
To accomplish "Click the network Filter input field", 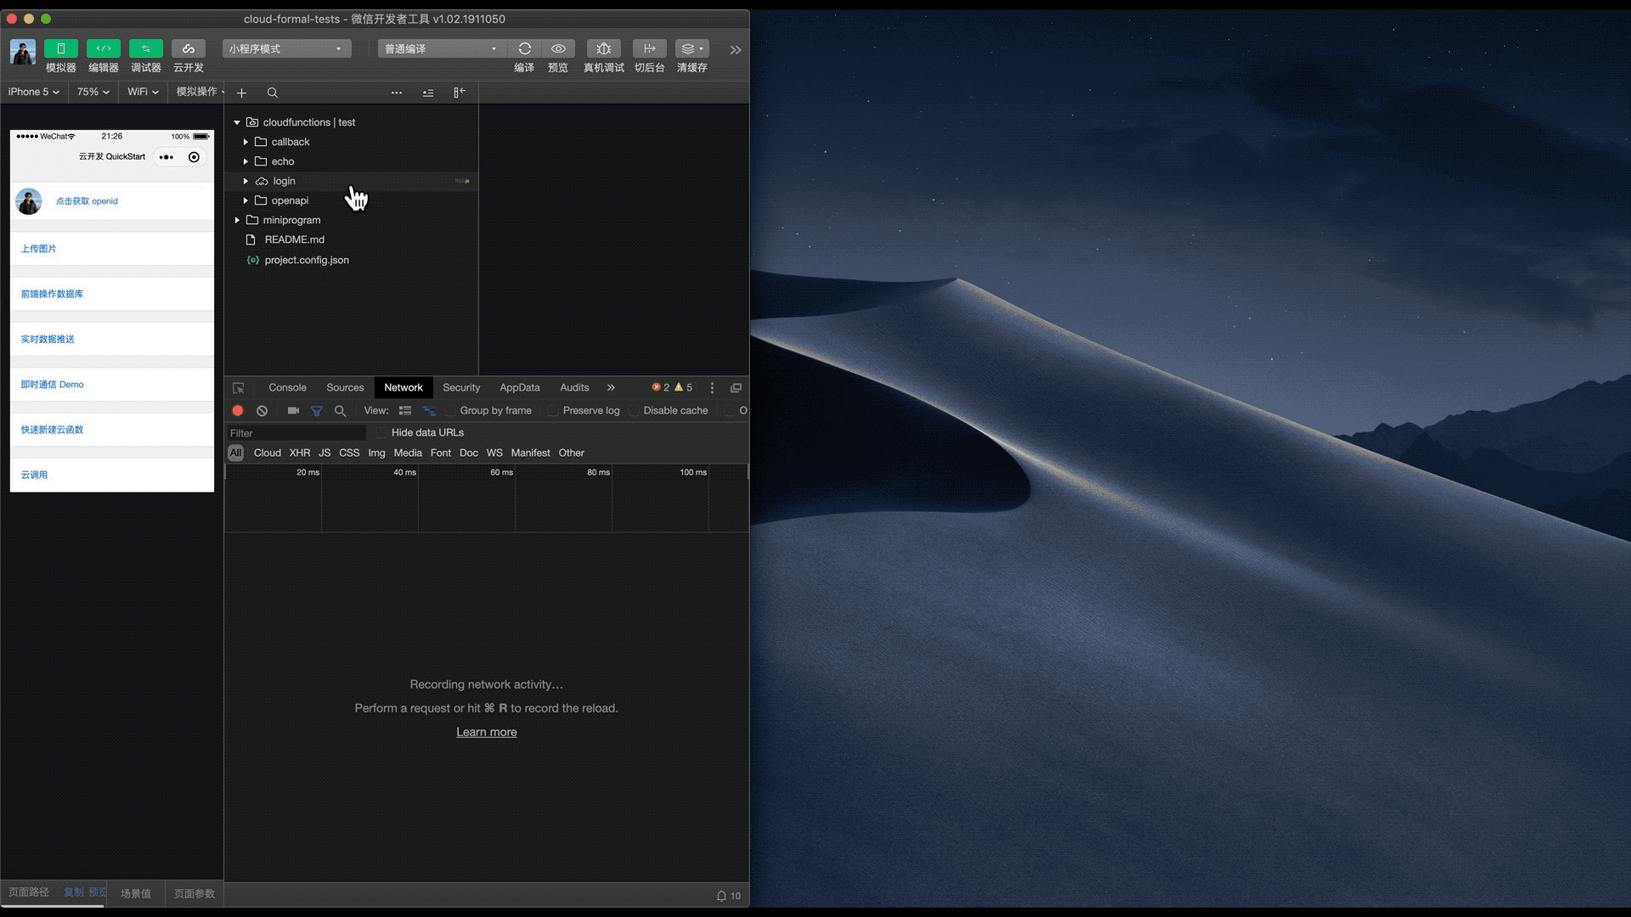I will click(x=296, y=433).
